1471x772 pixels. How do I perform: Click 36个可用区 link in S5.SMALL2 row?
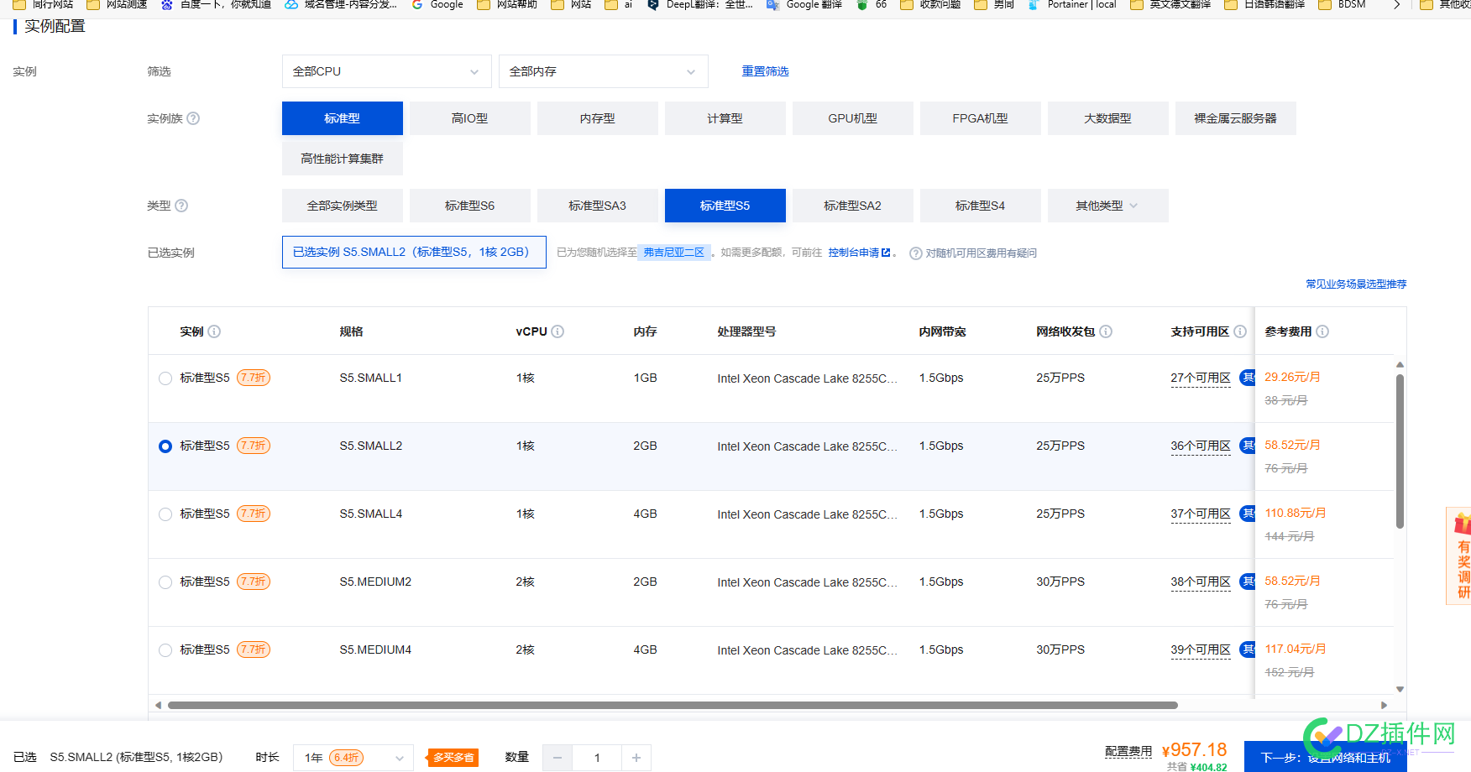pos(1201,446)
